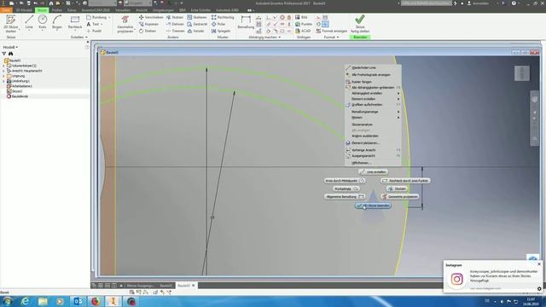Choose Raster fangen in context menu
This screenshot has width=546, height=307.
[x=373, y=82]
